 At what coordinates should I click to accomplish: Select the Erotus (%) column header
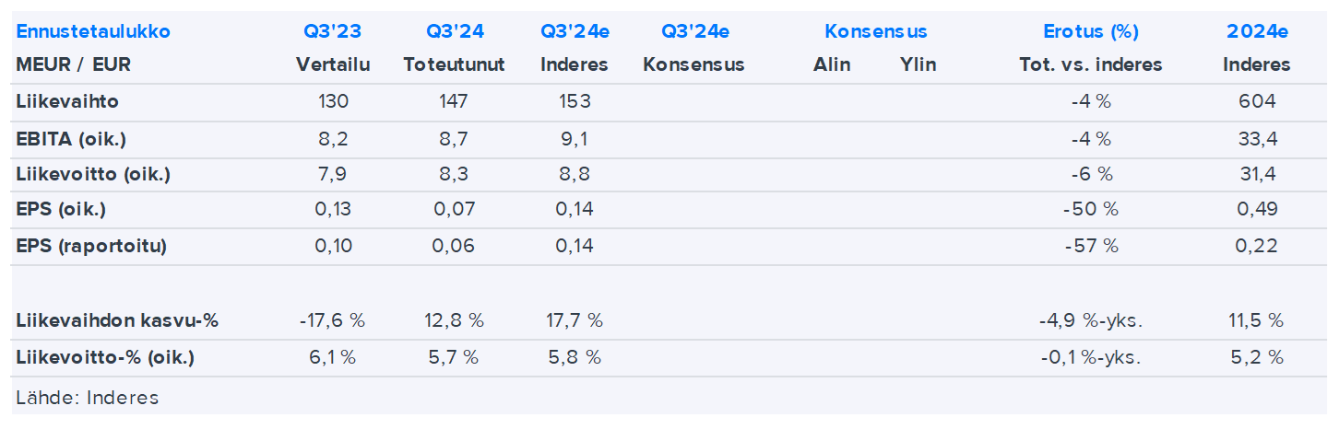(1091, 31)
